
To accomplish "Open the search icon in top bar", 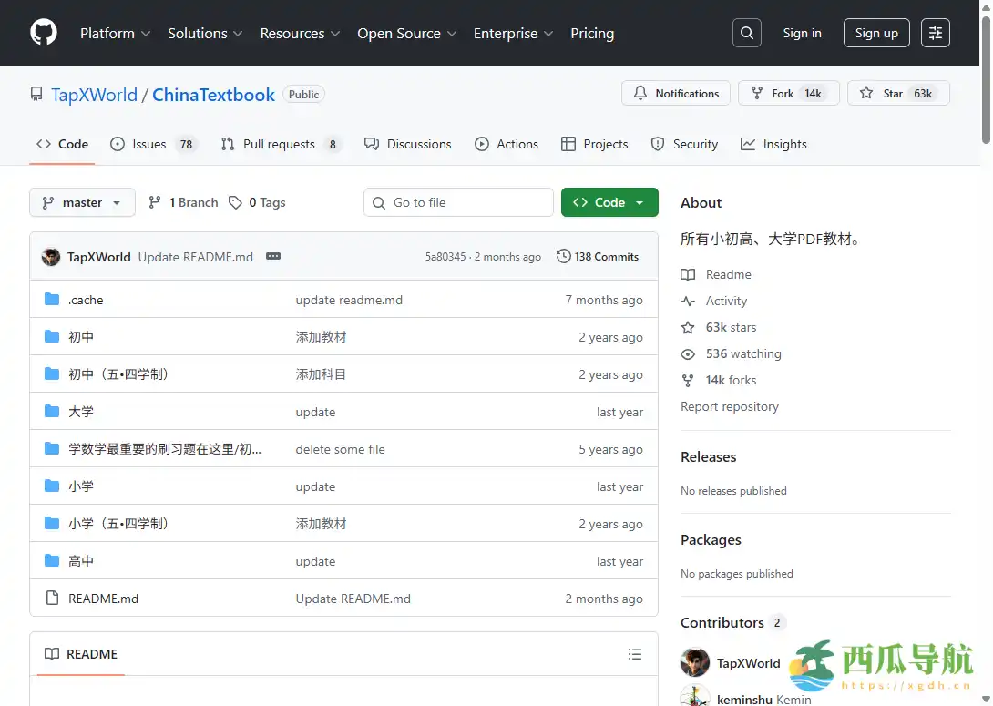I will pyautogui.click(x=747, y=33).
